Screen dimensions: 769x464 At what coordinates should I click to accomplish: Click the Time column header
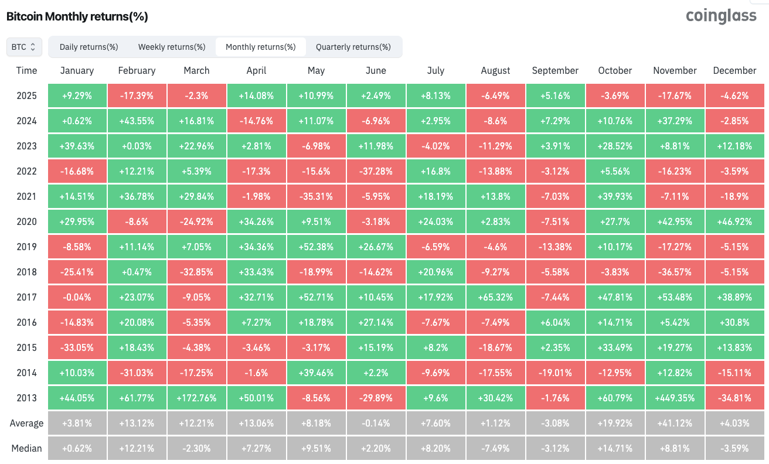pos(26,70)
